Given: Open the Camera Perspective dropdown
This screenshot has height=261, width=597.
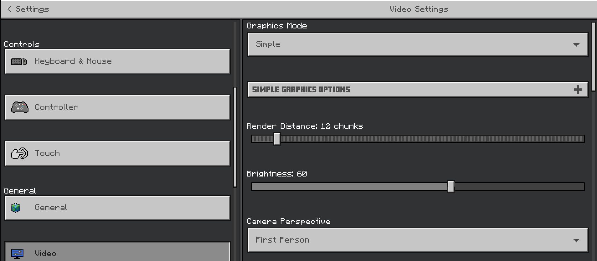Looking at the screenshot, I should (418, 240).
